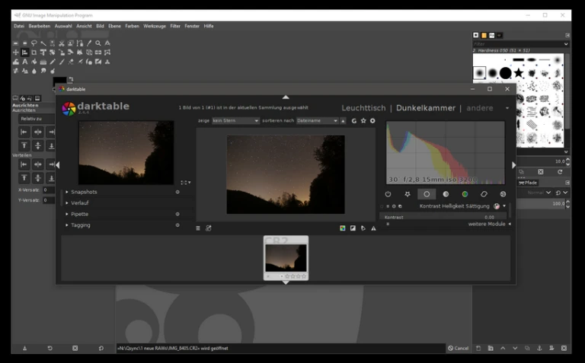585x363 pixels.
Task: Toggle the tone group half-circle button
Action: (446, 194)
